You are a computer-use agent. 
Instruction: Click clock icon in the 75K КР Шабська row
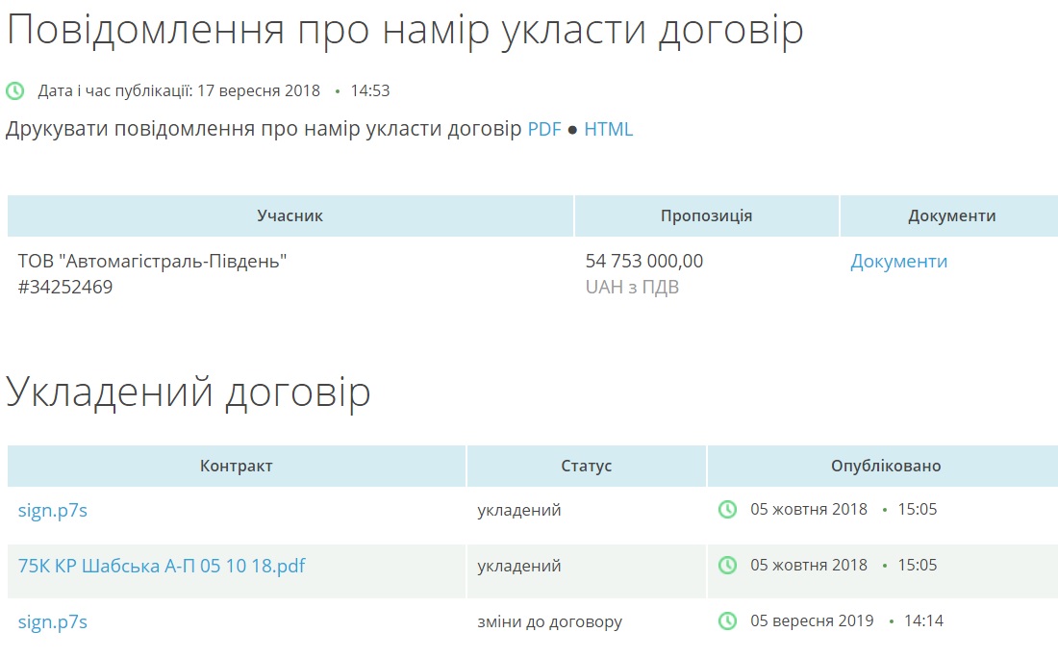727,565
